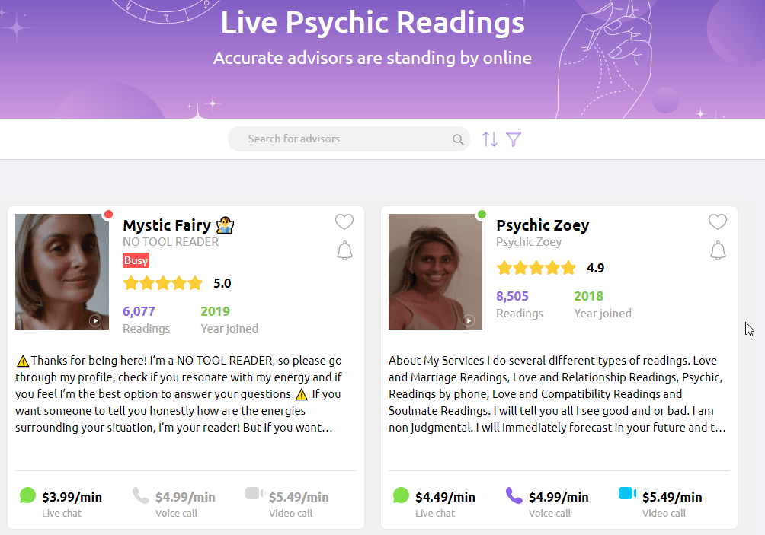Click the search magnifier icon

458,139
